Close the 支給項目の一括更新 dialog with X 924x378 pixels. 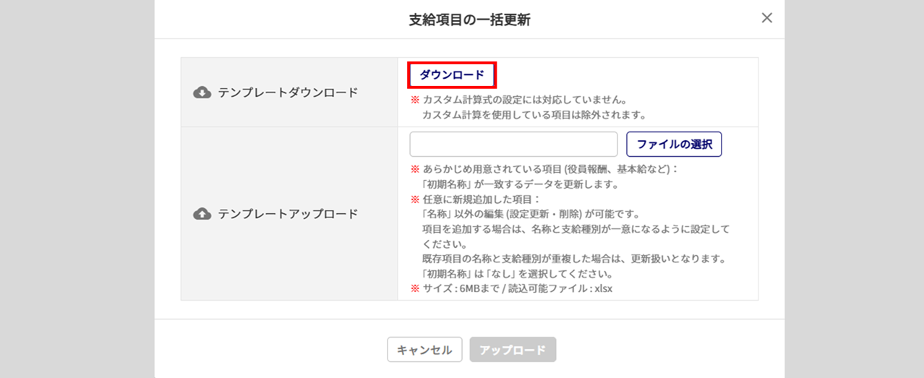click(767, 18)
